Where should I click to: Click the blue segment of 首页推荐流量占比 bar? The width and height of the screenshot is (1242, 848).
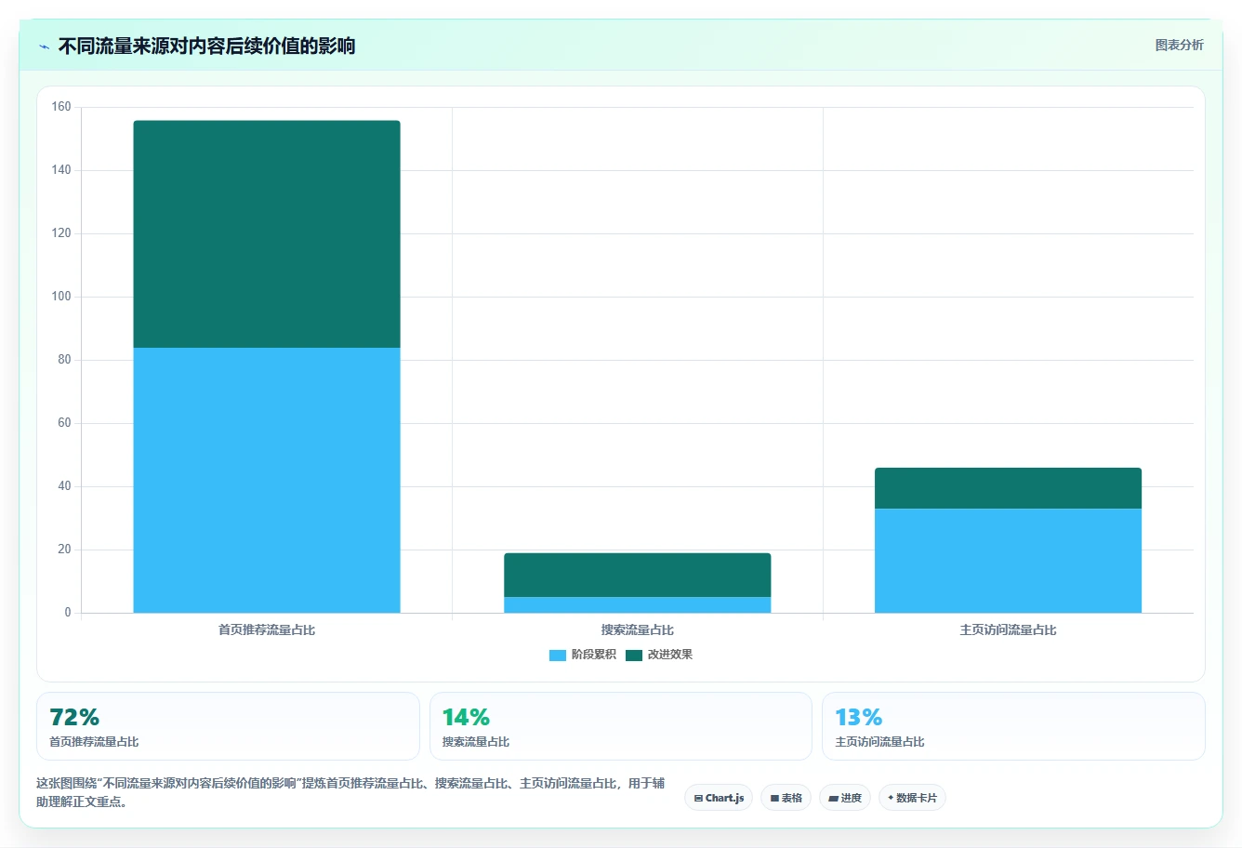(267, 480)
